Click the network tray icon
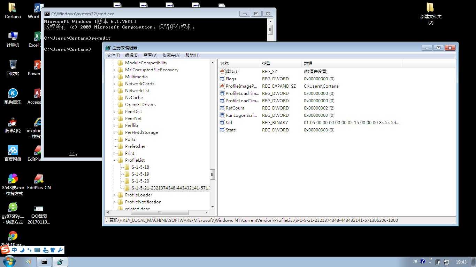Viewport: 476px width, 267px height. coord(446,262)
